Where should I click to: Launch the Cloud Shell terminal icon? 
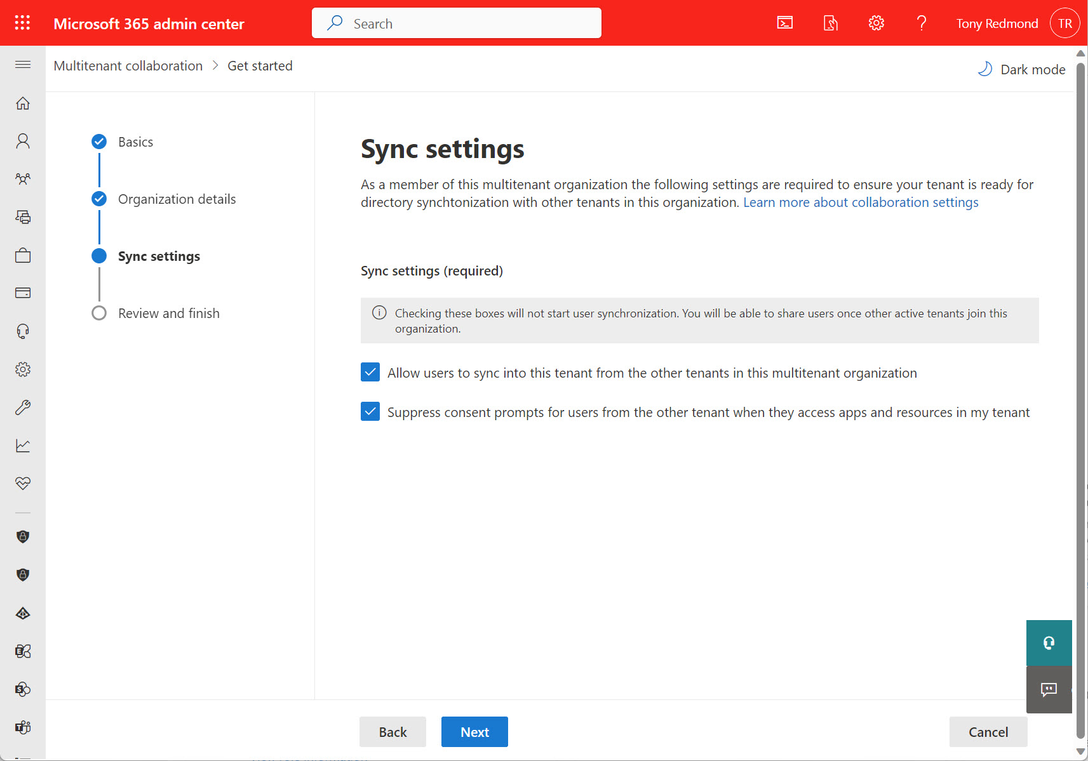(x=784, y=22)
